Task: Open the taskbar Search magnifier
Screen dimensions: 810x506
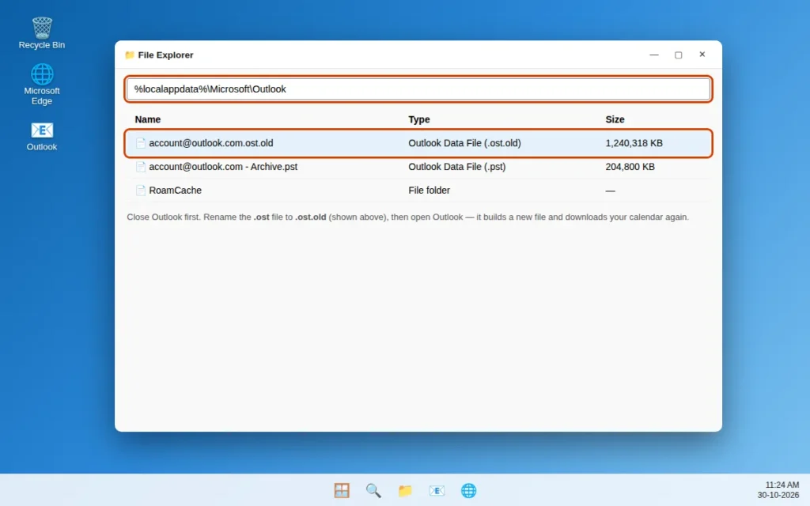Action: pos(373,490)
